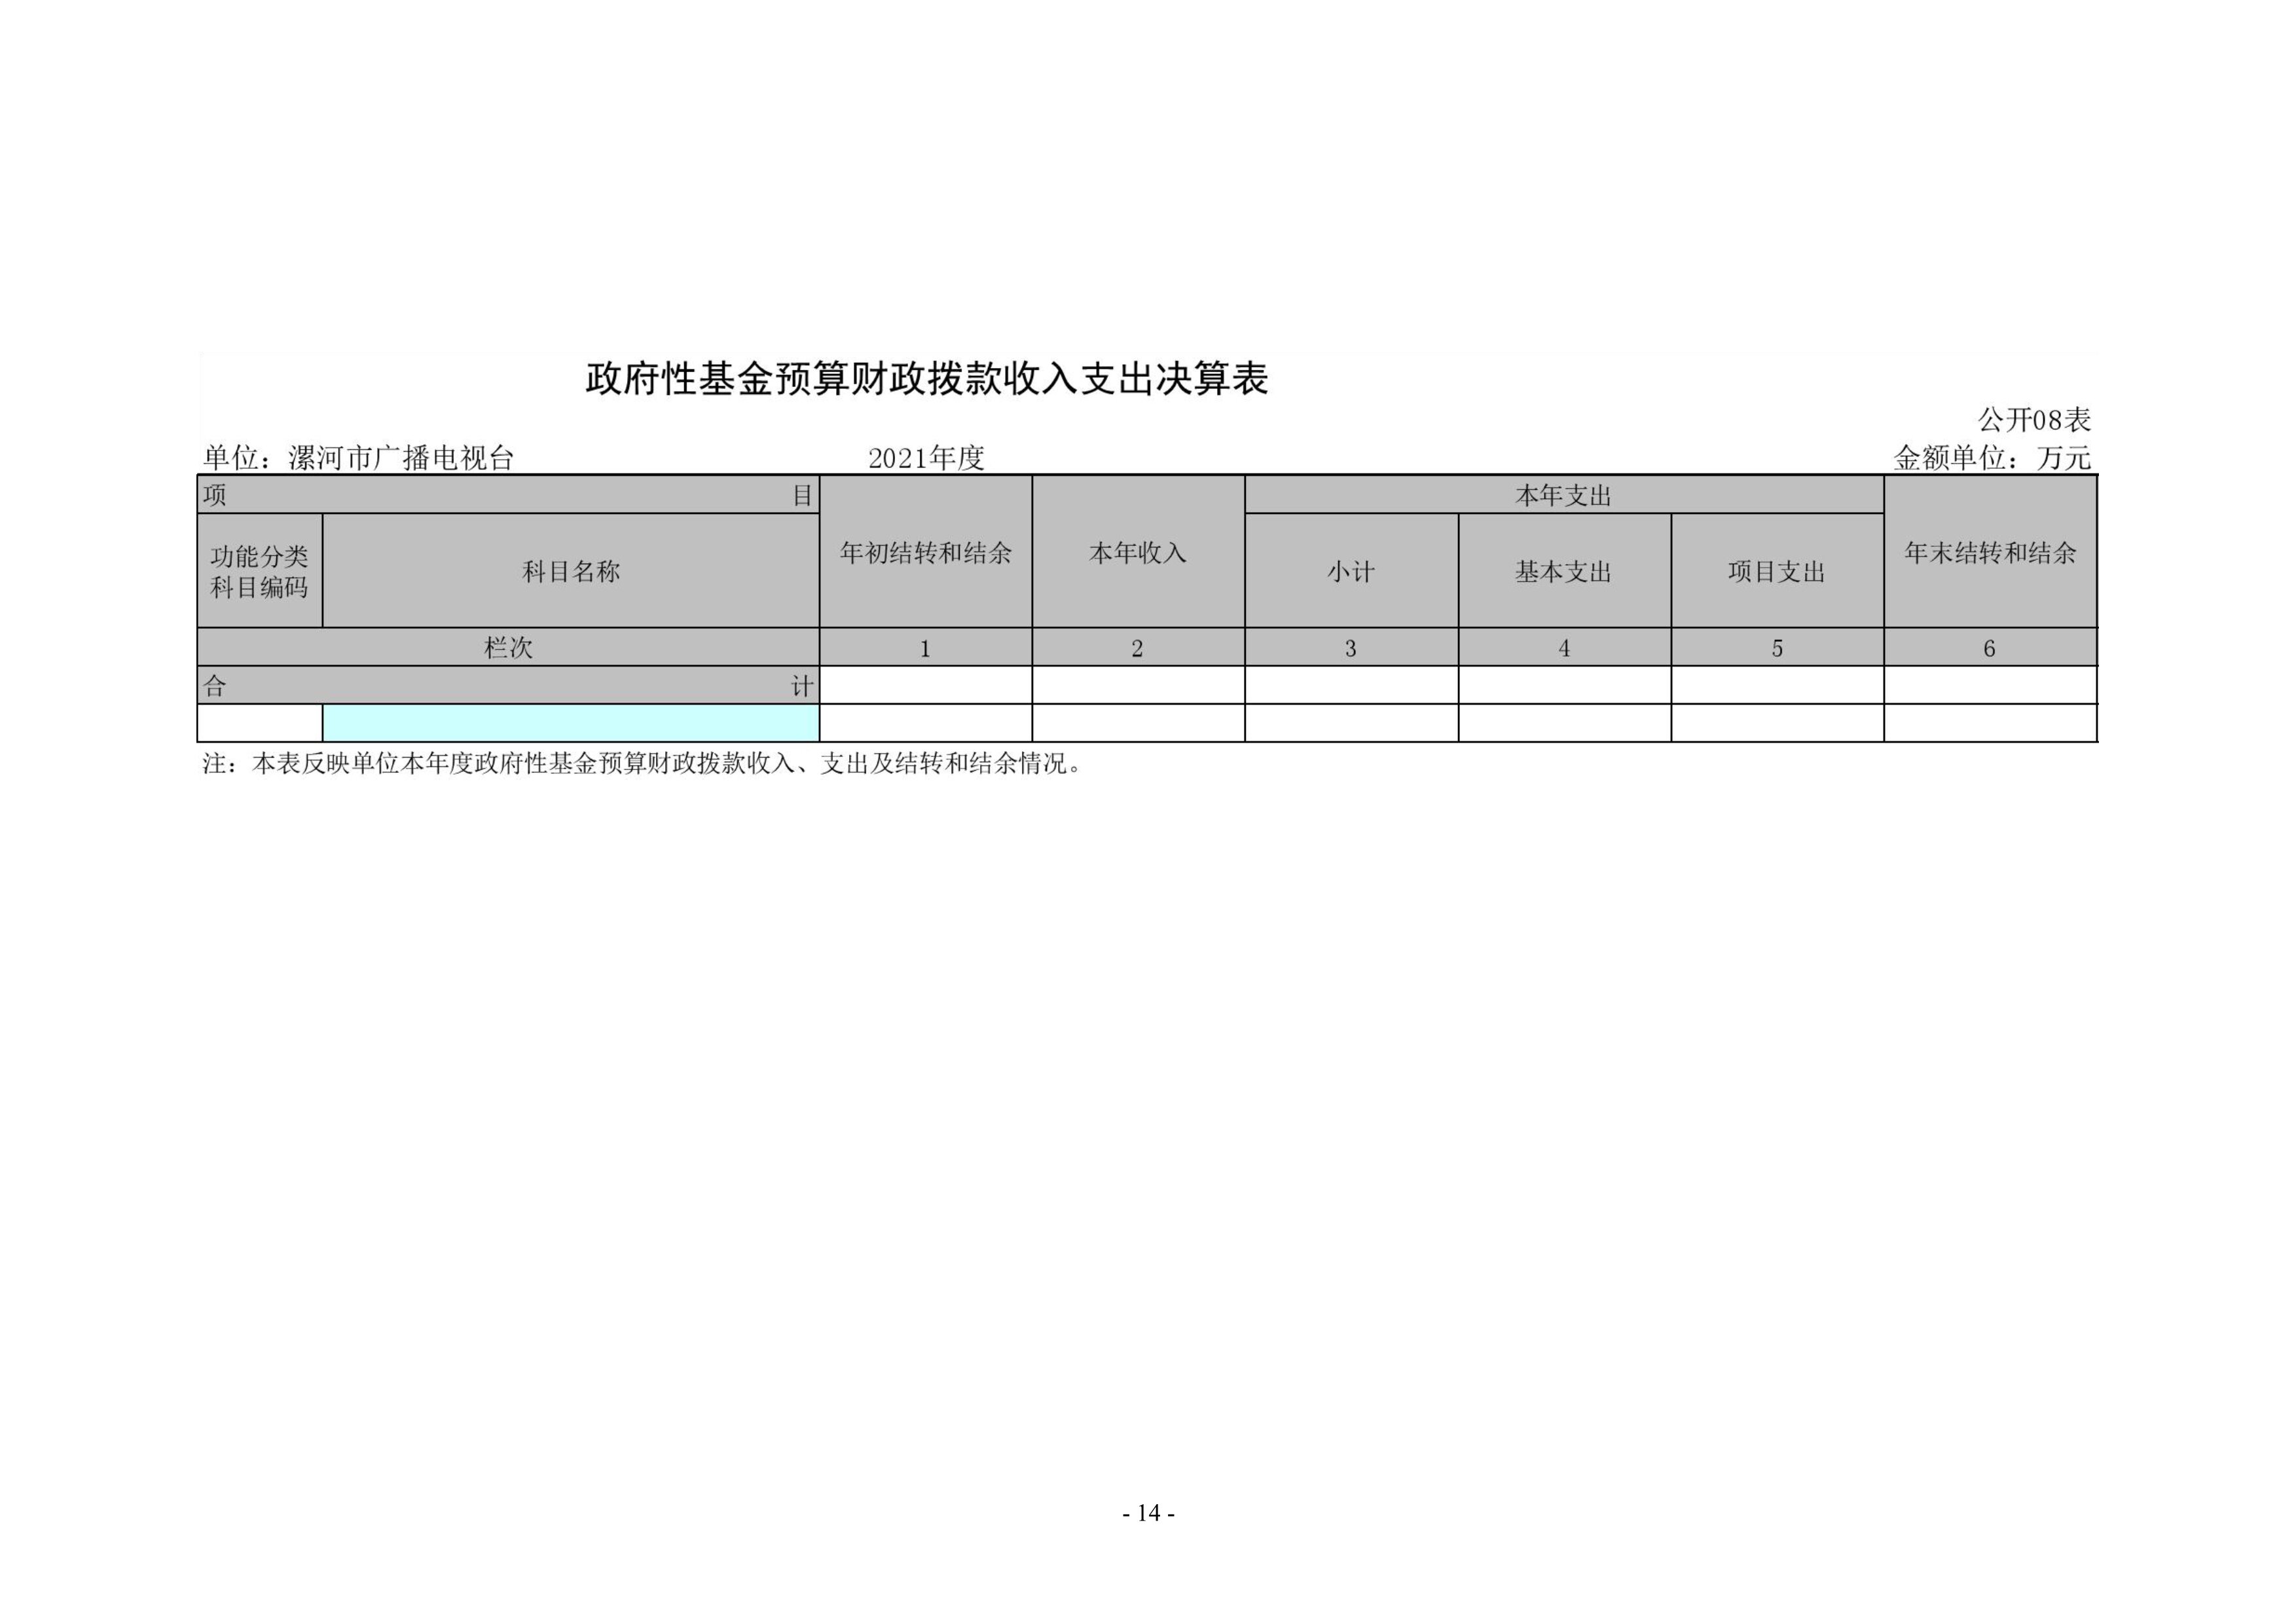Select the 功能分类科目编码 header cell
Screen dimensions: 2296x1624
tap(259, 571)
